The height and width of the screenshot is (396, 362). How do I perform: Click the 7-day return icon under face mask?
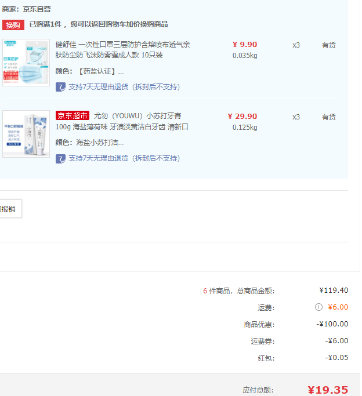60,87
